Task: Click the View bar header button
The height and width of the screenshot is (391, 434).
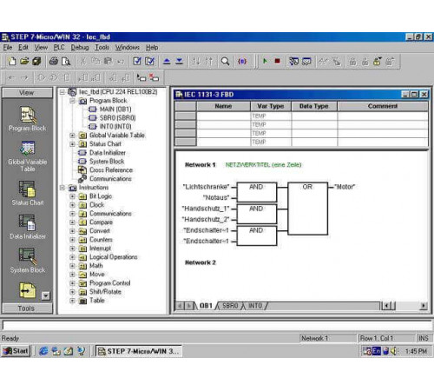Action: tap(27, 93)
